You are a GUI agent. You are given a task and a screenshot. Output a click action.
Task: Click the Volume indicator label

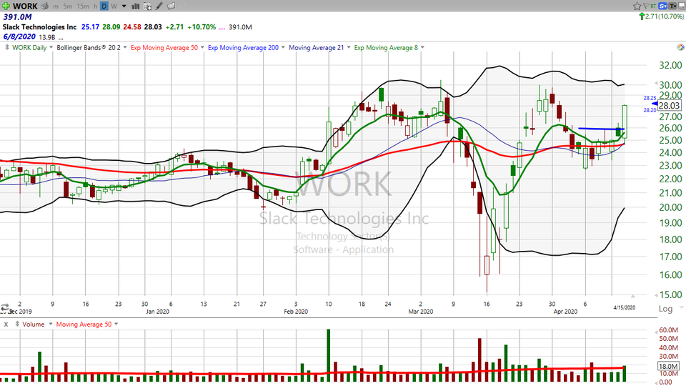[34, 325]
